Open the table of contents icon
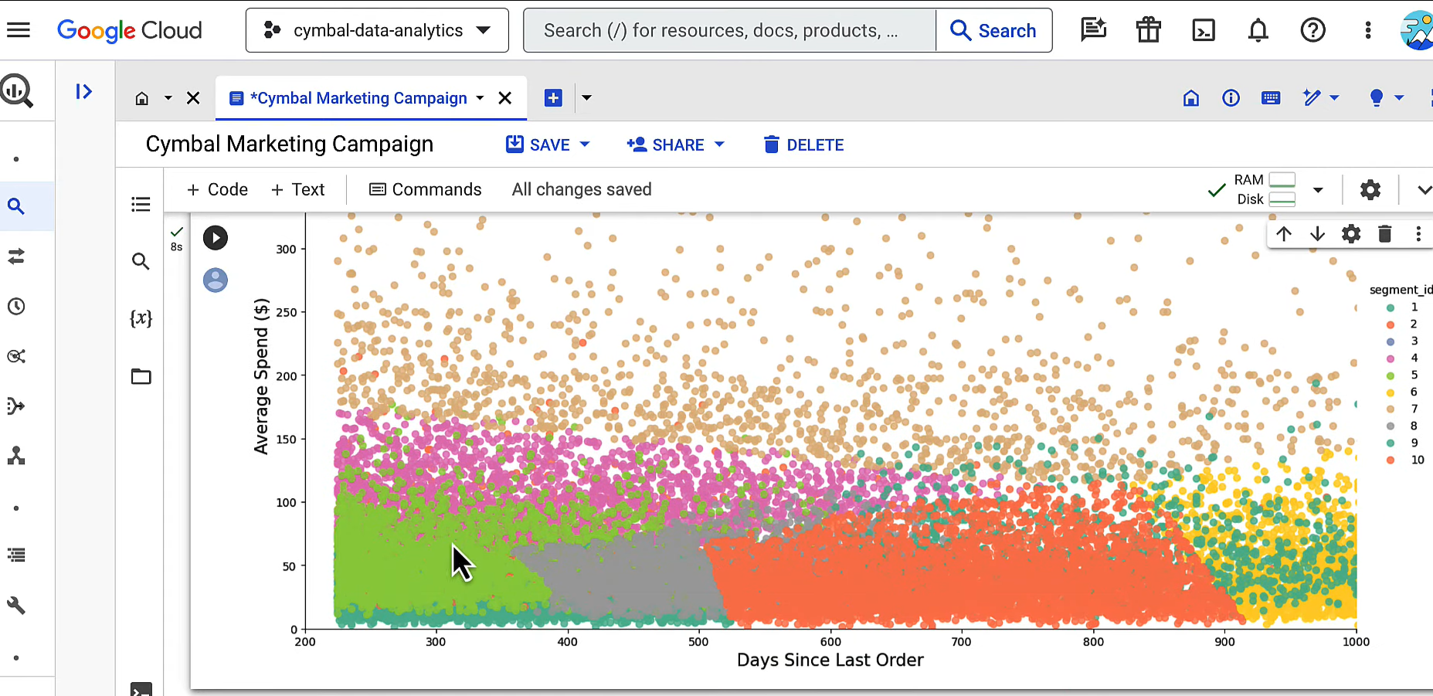The height and width of the screenshot is (696, 1433). (x=141, y=205)
